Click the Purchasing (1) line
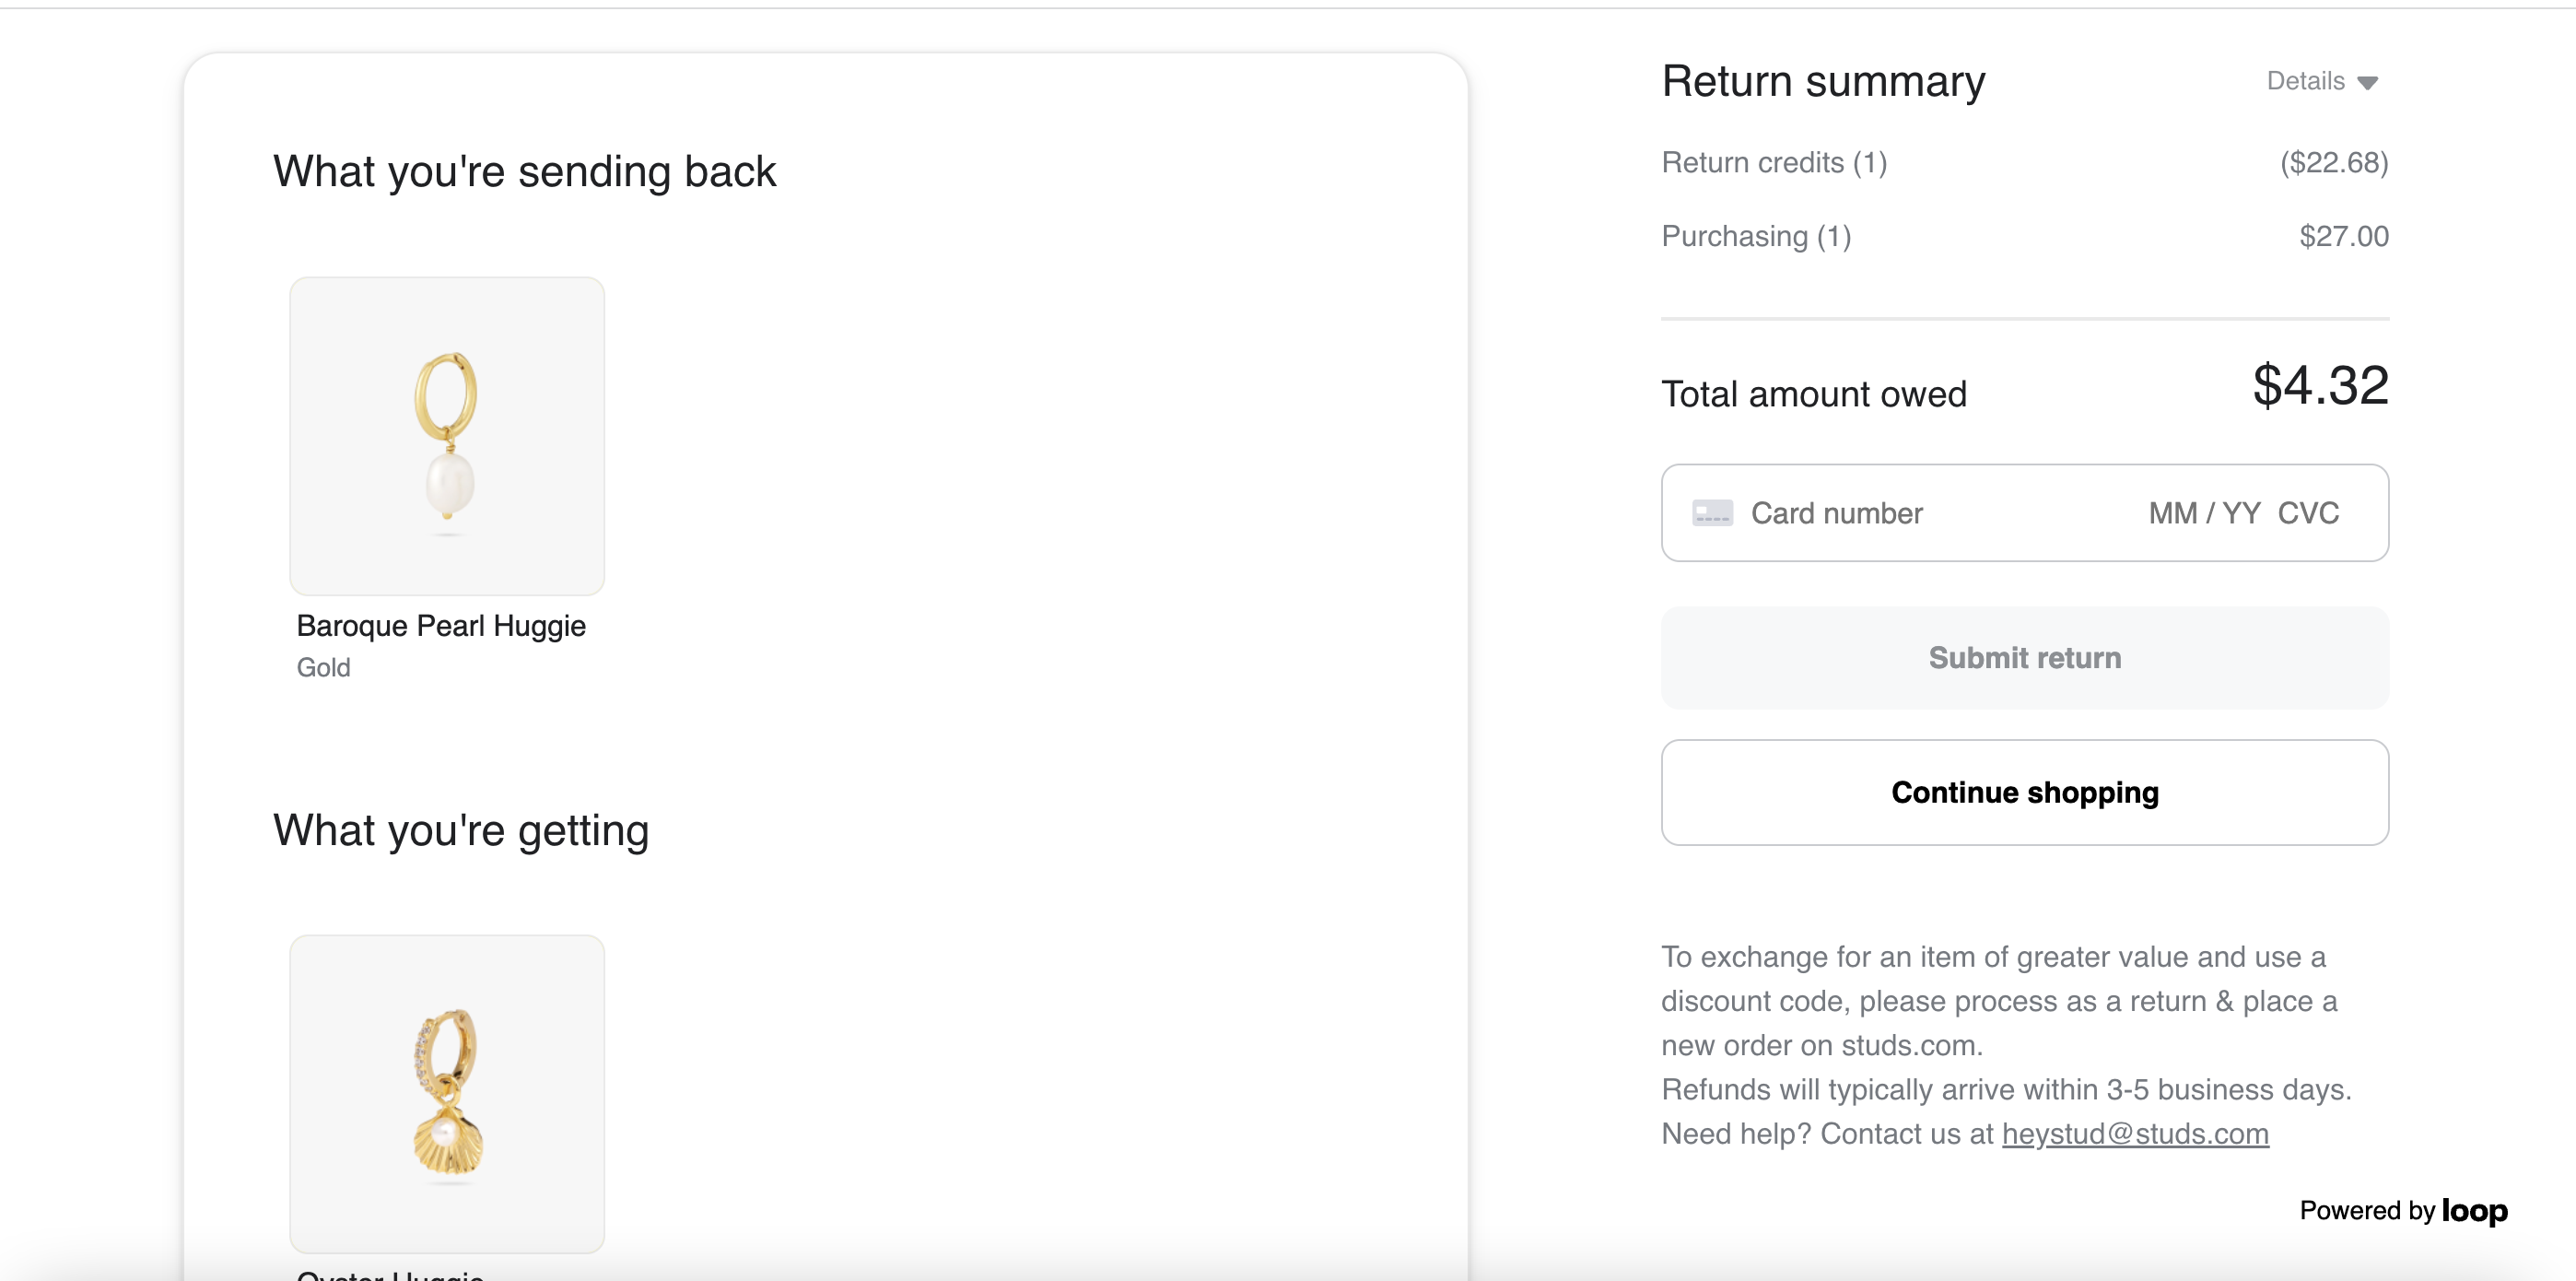The image size is (2576, 1281). tap(2025, 236)
